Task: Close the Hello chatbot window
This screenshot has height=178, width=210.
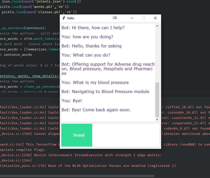Action: point(155,18)
